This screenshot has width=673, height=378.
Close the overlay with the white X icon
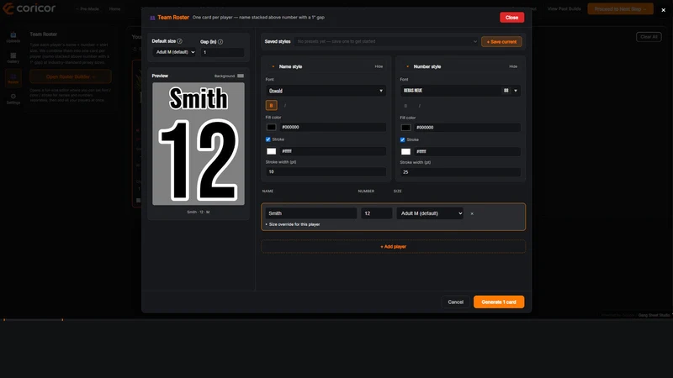point(663,10)
